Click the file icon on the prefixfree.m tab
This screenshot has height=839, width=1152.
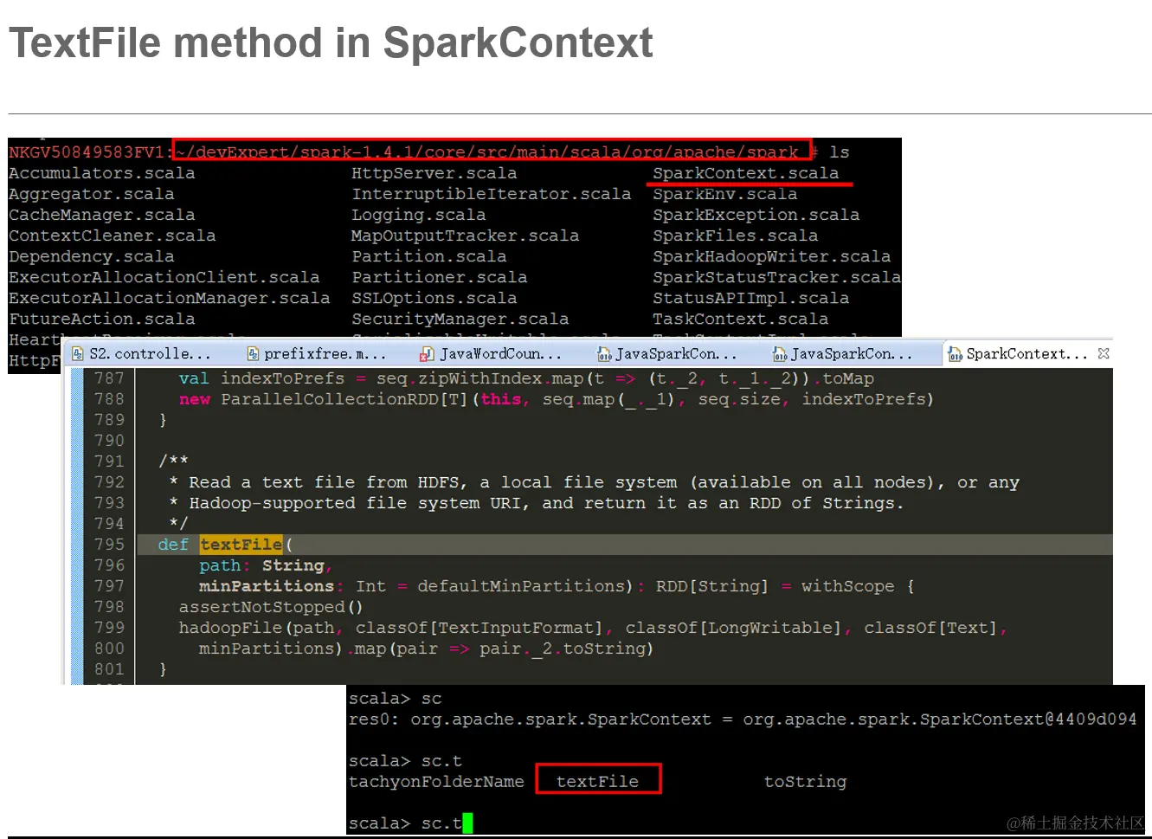point(253,353)
